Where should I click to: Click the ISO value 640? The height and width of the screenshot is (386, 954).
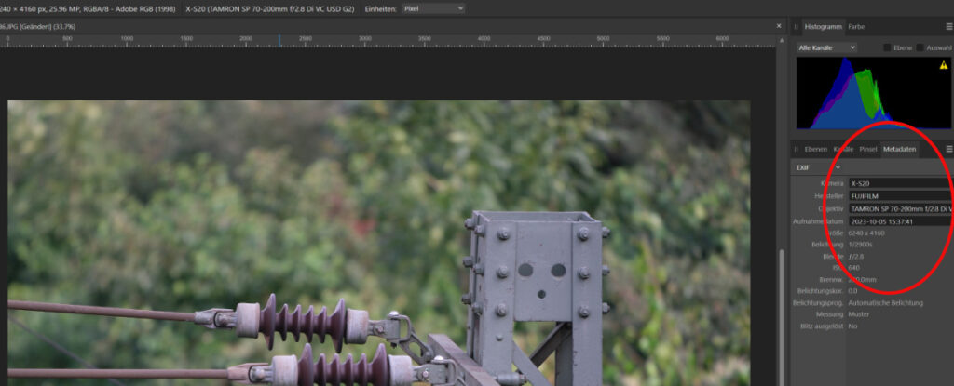tap(853, 268)
